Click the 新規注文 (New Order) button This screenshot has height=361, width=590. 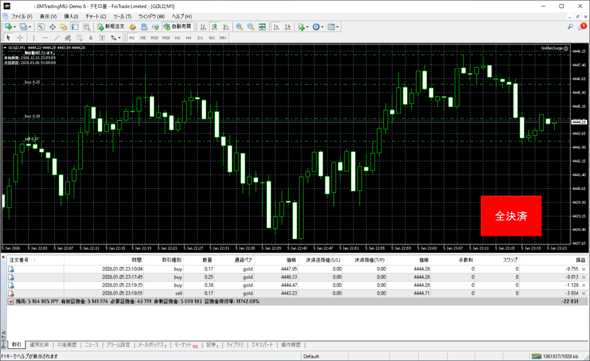pyautogui.click(x=111, y=26)
